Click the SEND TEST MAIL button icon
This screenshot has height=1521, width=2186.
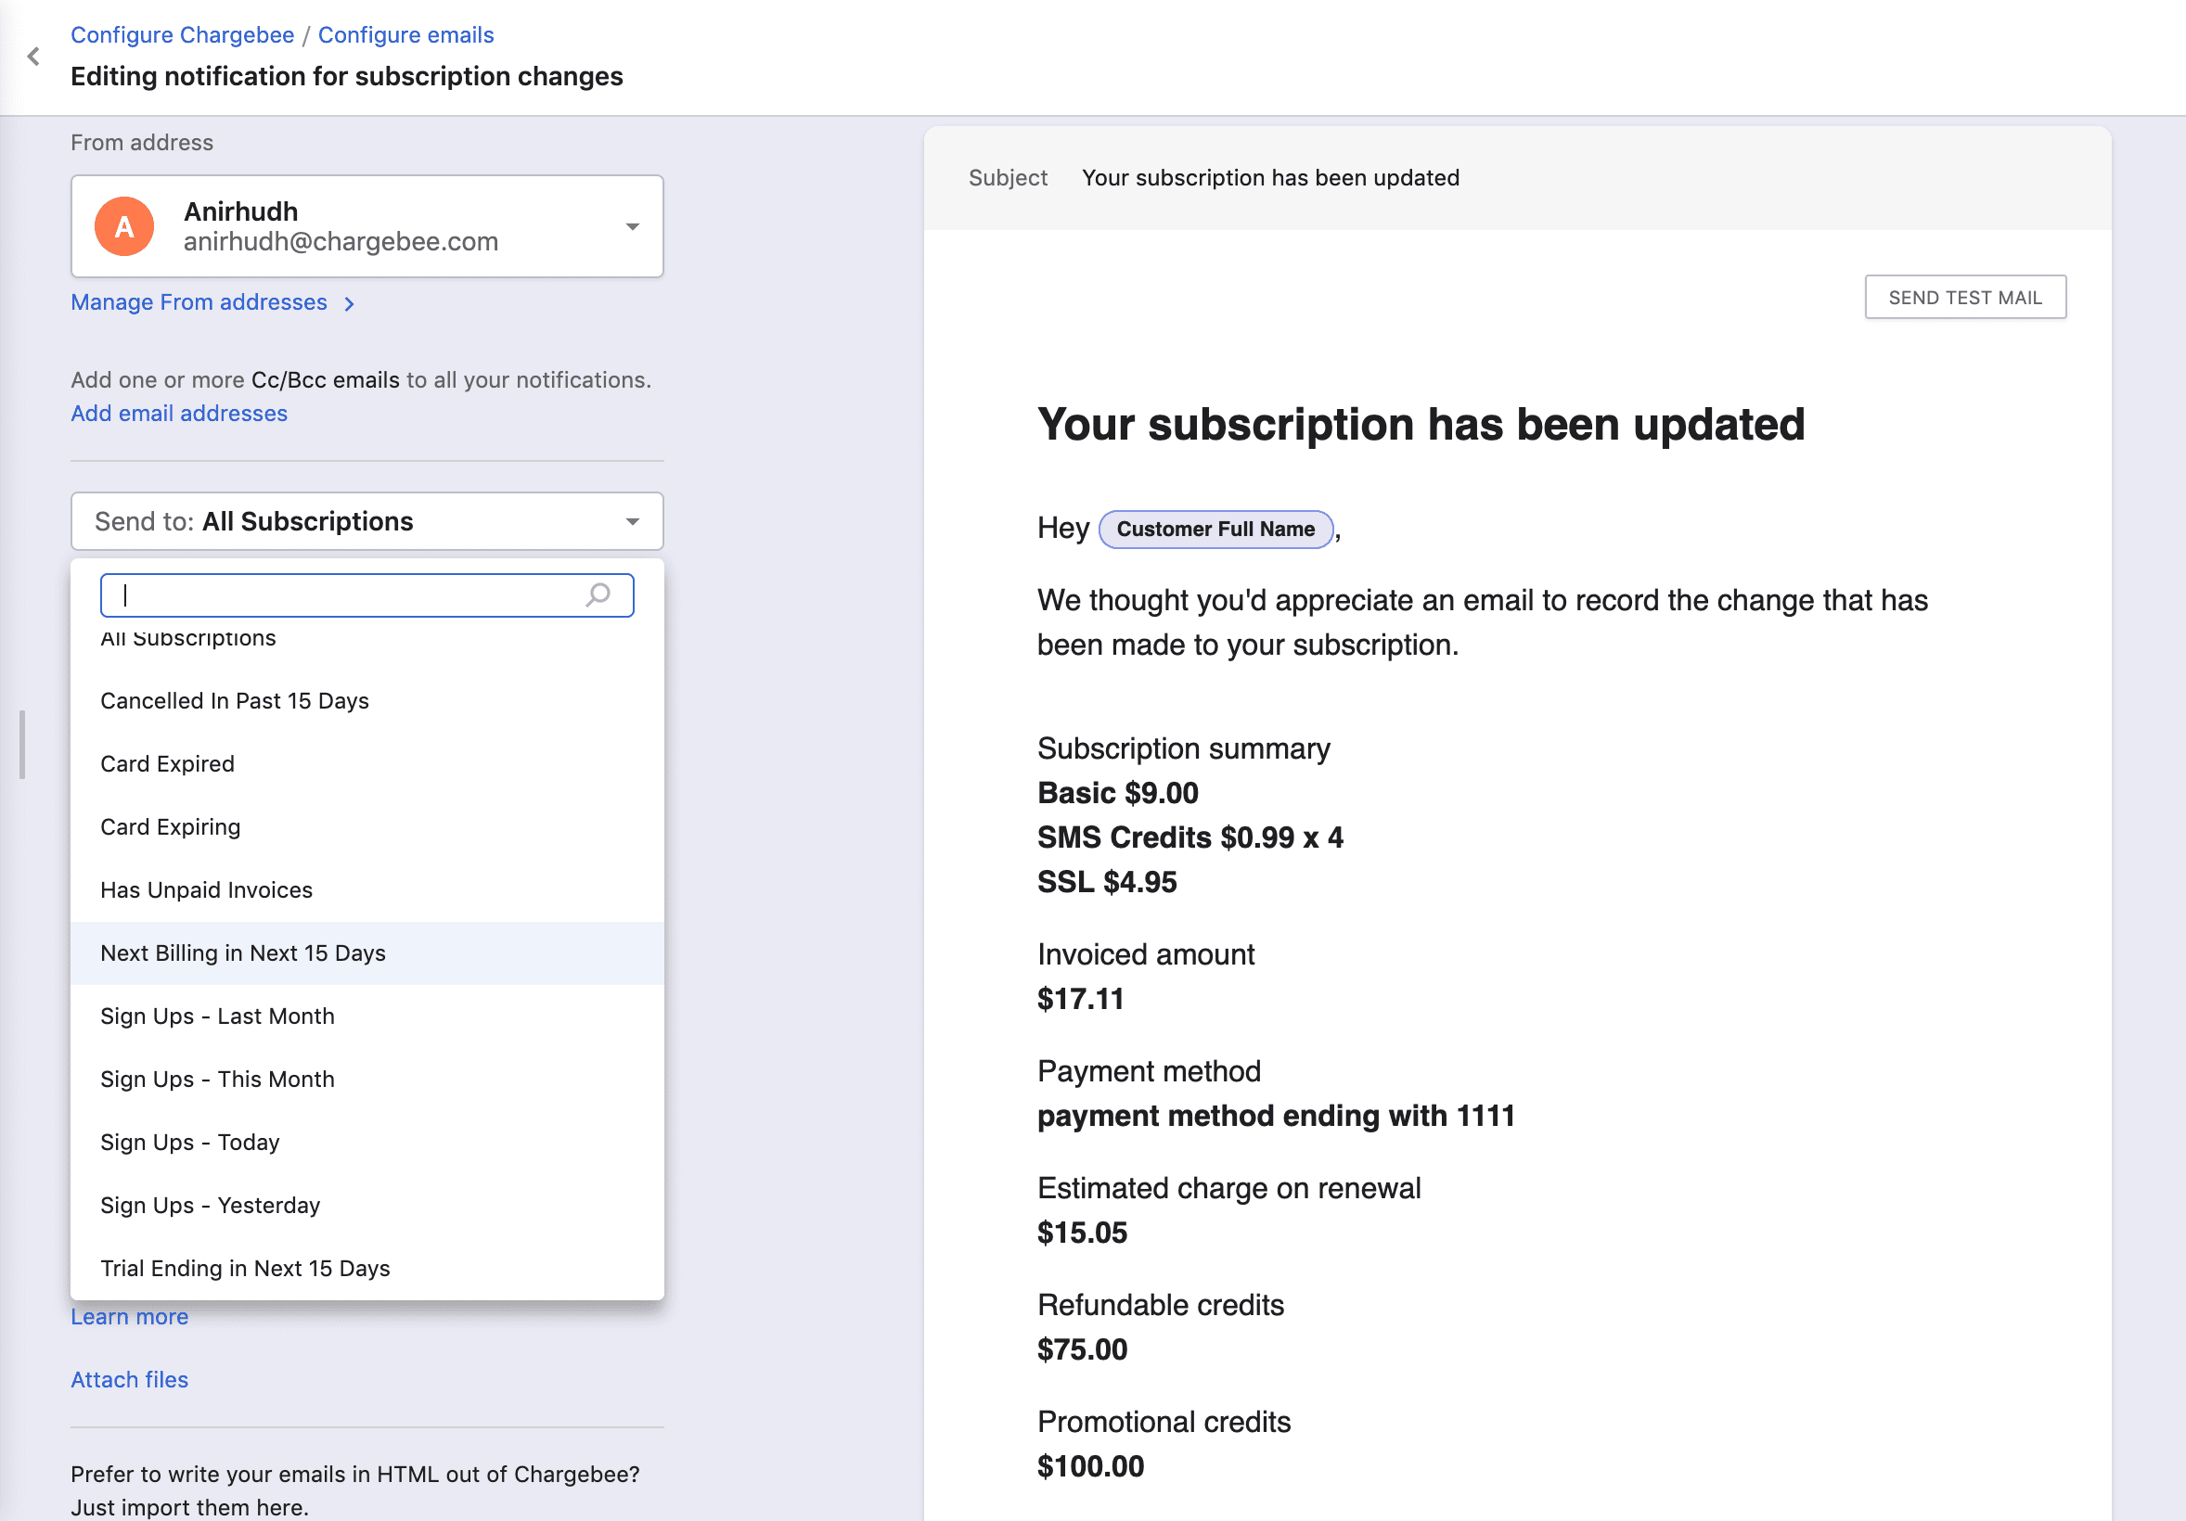click(x=1965, y=297)
